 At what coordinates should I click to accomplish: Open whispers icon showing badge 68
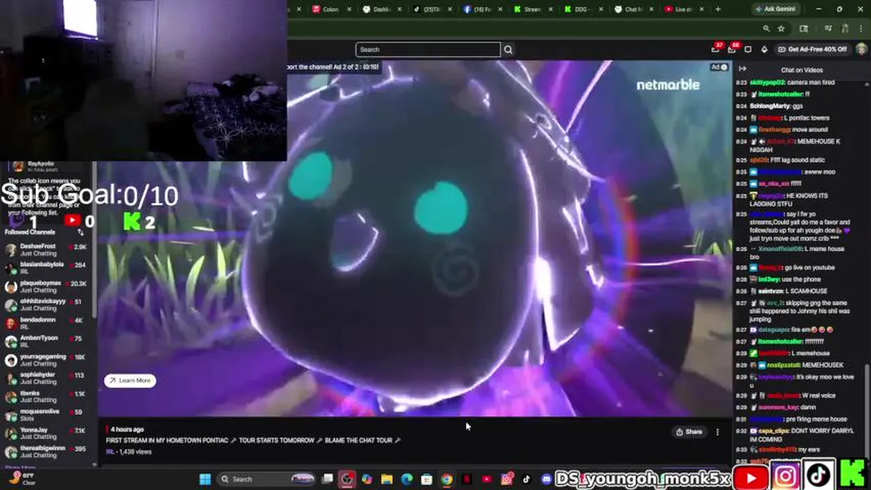click(x=731, y=49)
